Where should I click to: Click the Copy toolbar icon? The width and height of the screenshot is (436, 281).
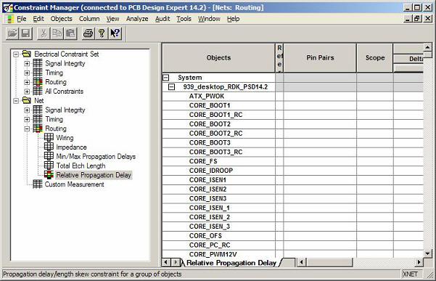57,33
